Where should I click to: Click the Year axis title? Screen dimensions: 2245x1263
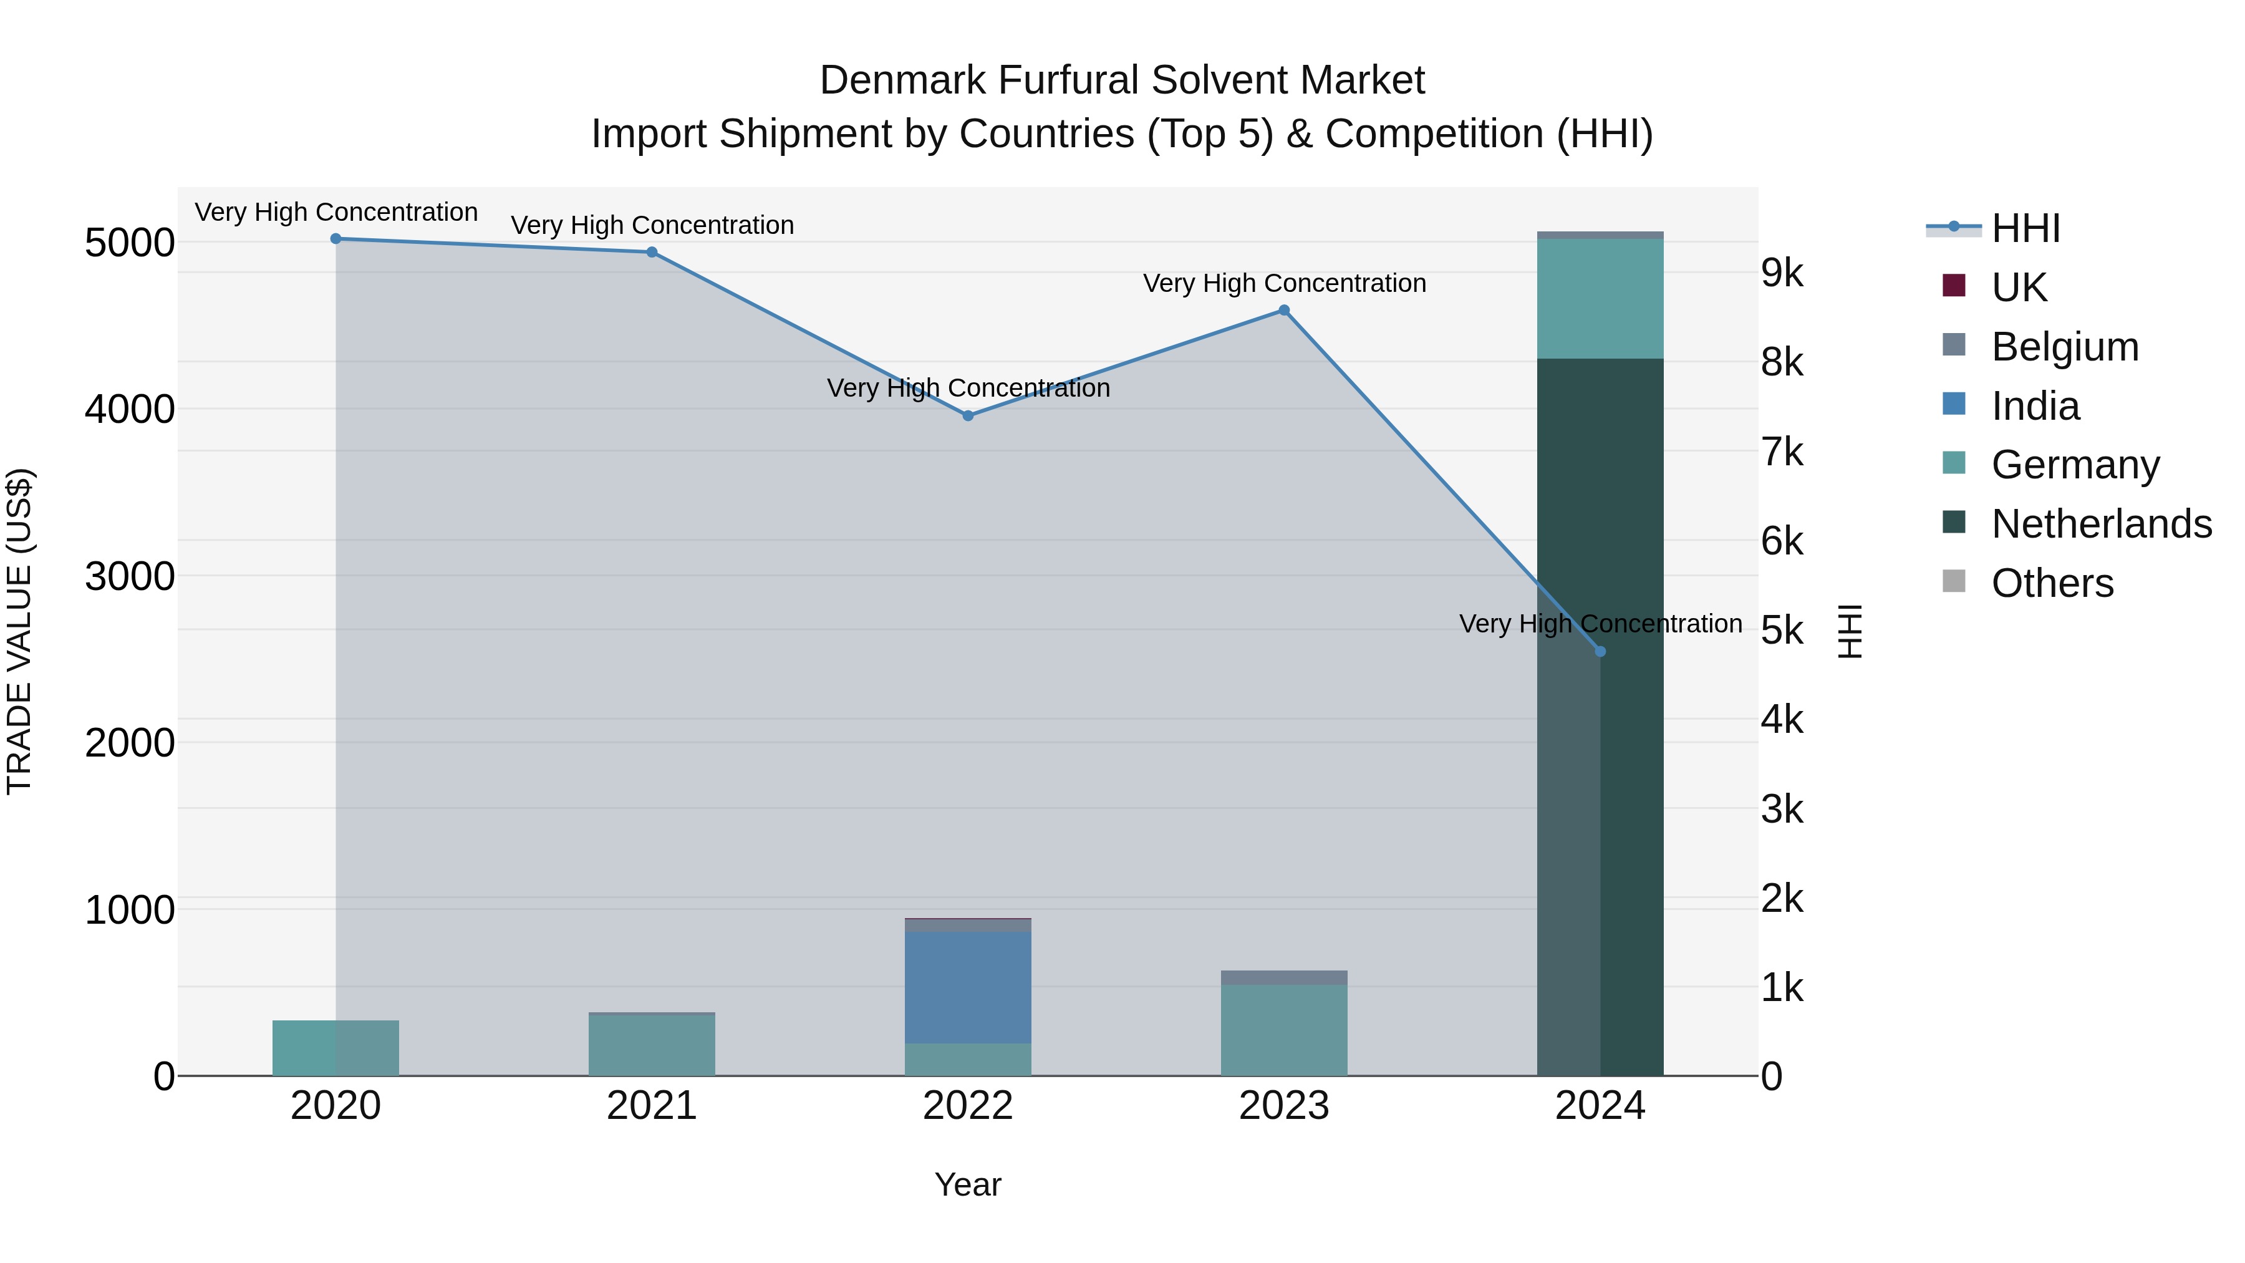[x=967, y=1186]
